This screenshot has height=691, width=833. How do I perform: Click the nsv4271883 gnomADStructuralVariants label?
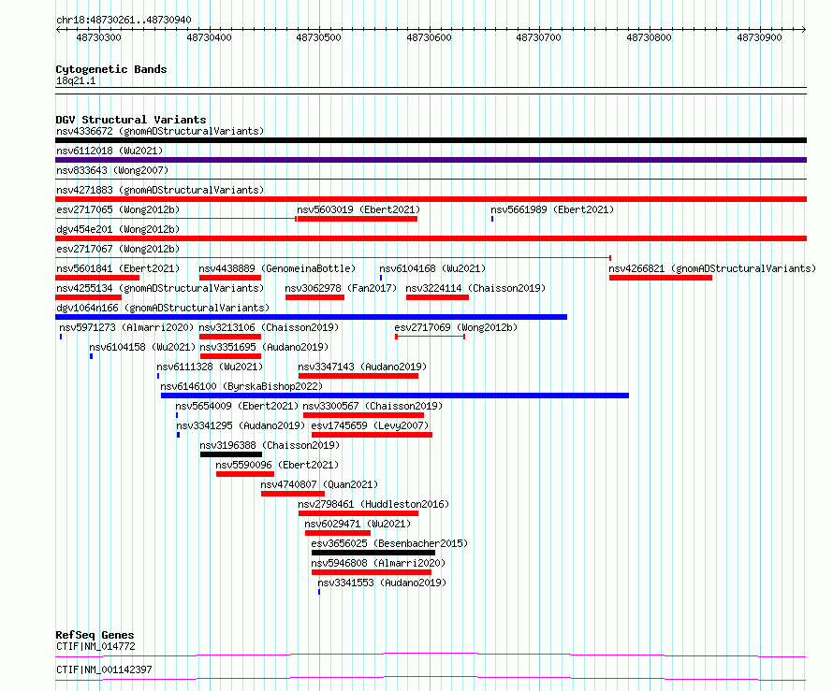[x=160, y=190]
